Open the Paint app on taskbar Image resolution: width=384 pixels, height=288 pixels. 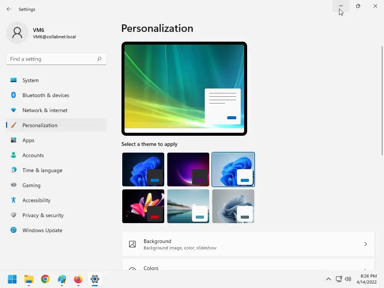pyautogui.click(x=62, y=279)
